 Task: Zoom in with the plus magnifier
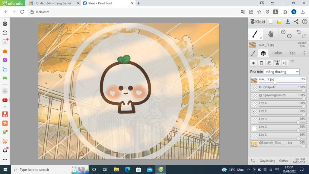283,32
